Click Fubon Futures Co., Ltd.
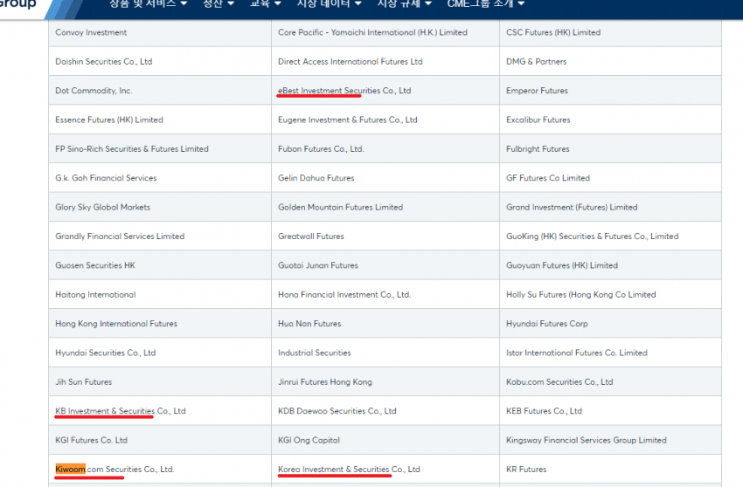The width and height of the screenshot is (743, 487). coord(321,148)
